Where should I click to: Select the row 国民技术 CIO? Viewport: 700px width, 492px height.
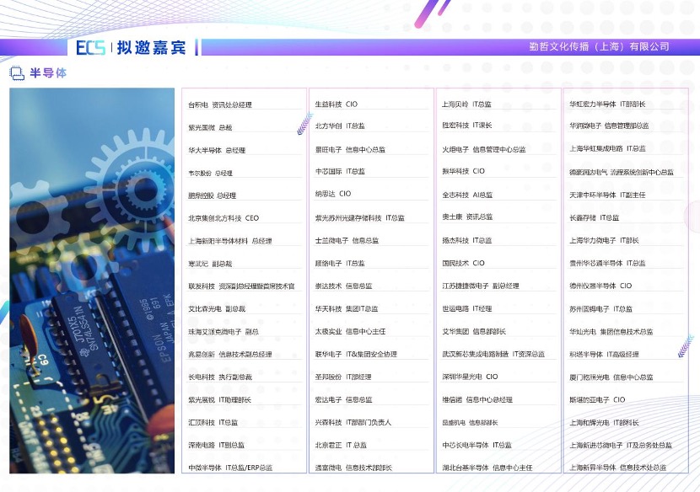click(463, 263)
